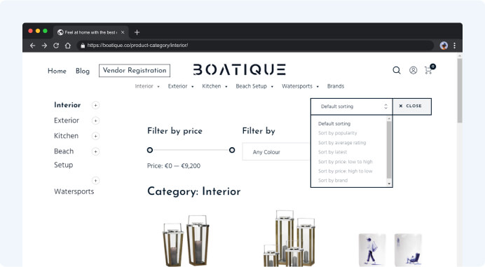Open the lantern set product image

pyautogui.click(x=289, y=238)
